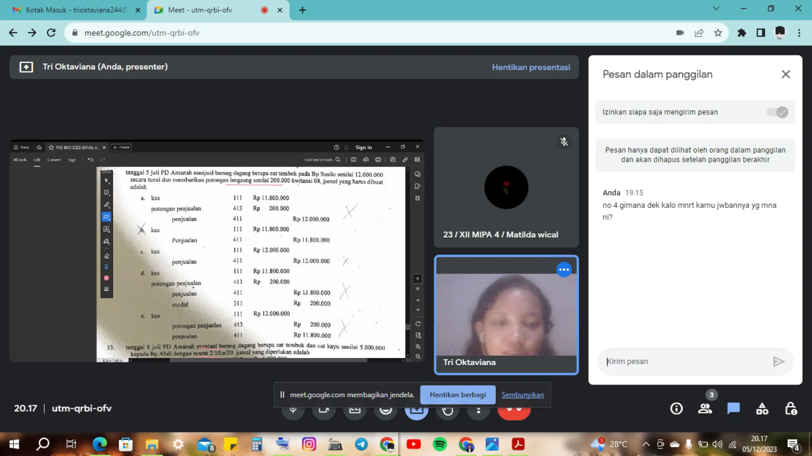
Task: Click the Sembunyikan link
Action: pyautogui.click(x=522, y=395)
